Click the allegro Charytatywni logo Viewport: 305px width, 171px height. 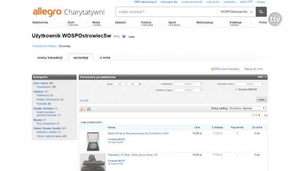click(69, 12)
